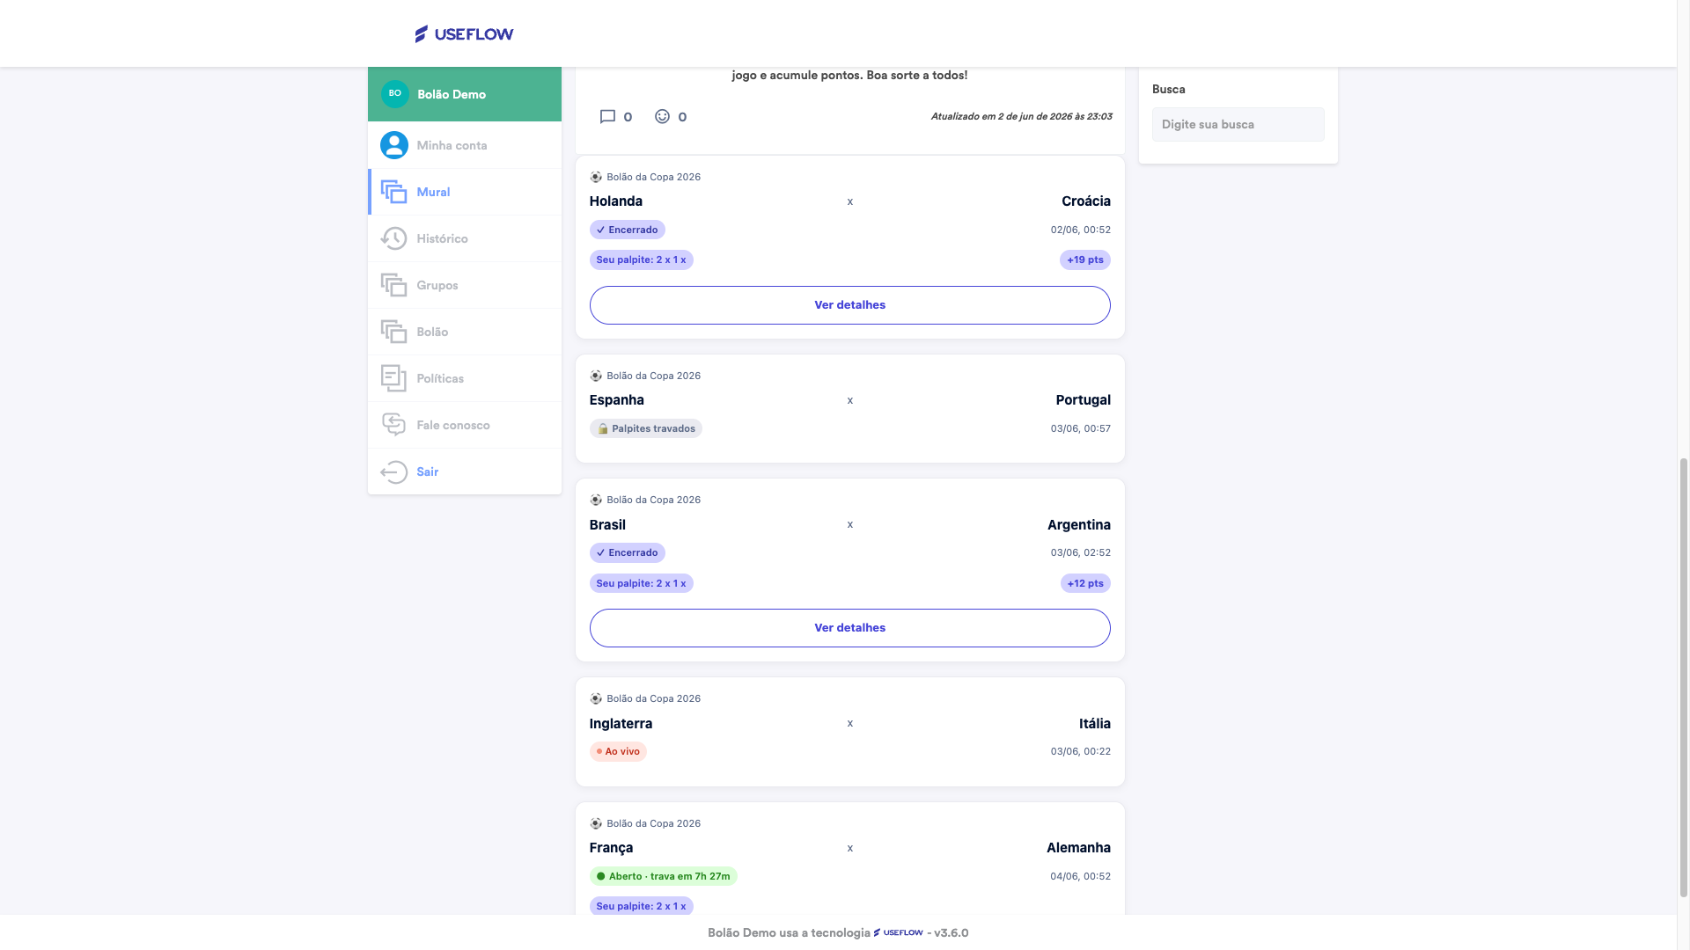Click Bolão Demo header in sidebar
Viewport: 1690px width, 950px height.
[x=465, y=94]
